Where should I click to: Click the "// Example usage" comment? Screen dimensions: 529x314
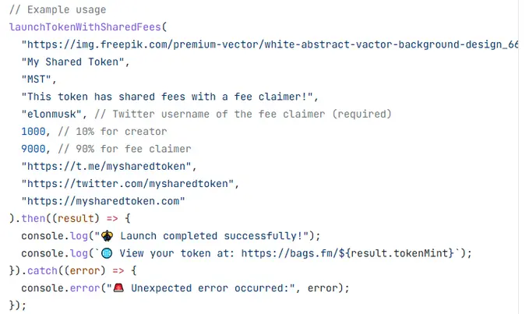pos(58,10)
